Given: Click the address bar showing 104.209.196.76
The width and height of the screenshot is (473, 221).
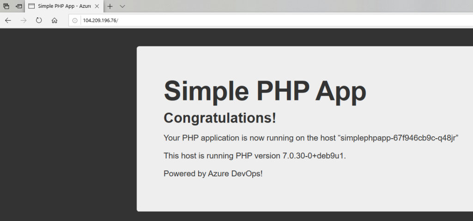Looking at the screenshot, I should coord(271,20).
